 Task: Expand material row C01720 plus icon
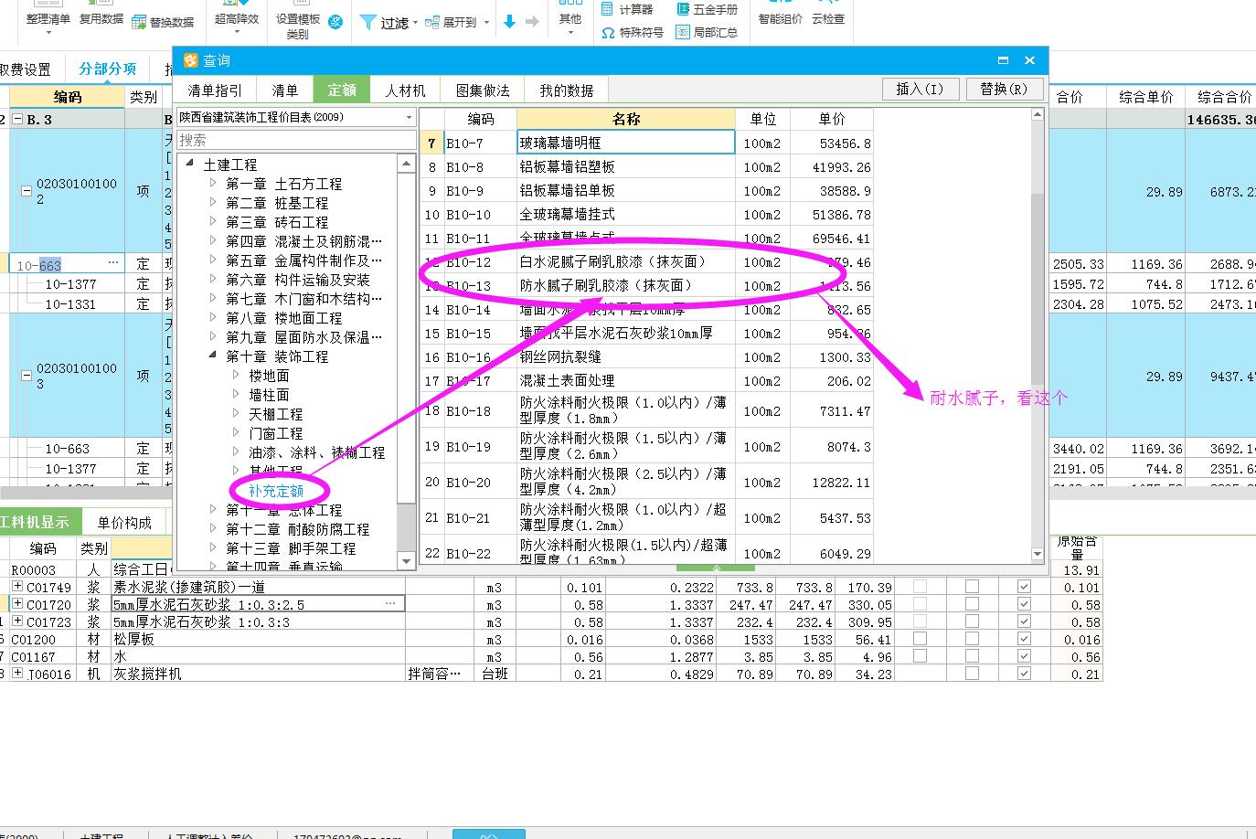(x=17, y=604)
